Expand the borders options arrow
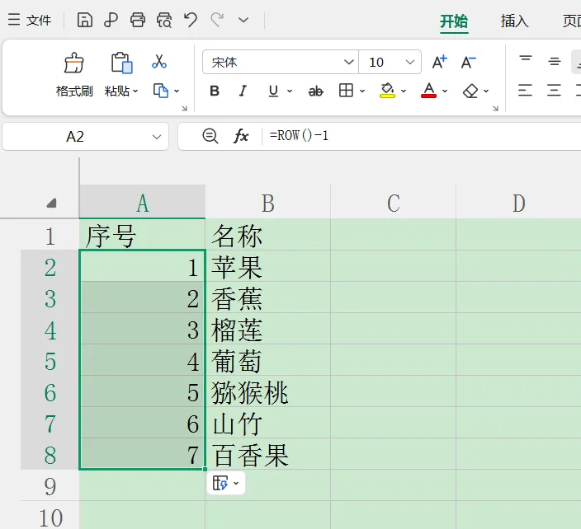581x529 pixels. click(x=362, y=91)
